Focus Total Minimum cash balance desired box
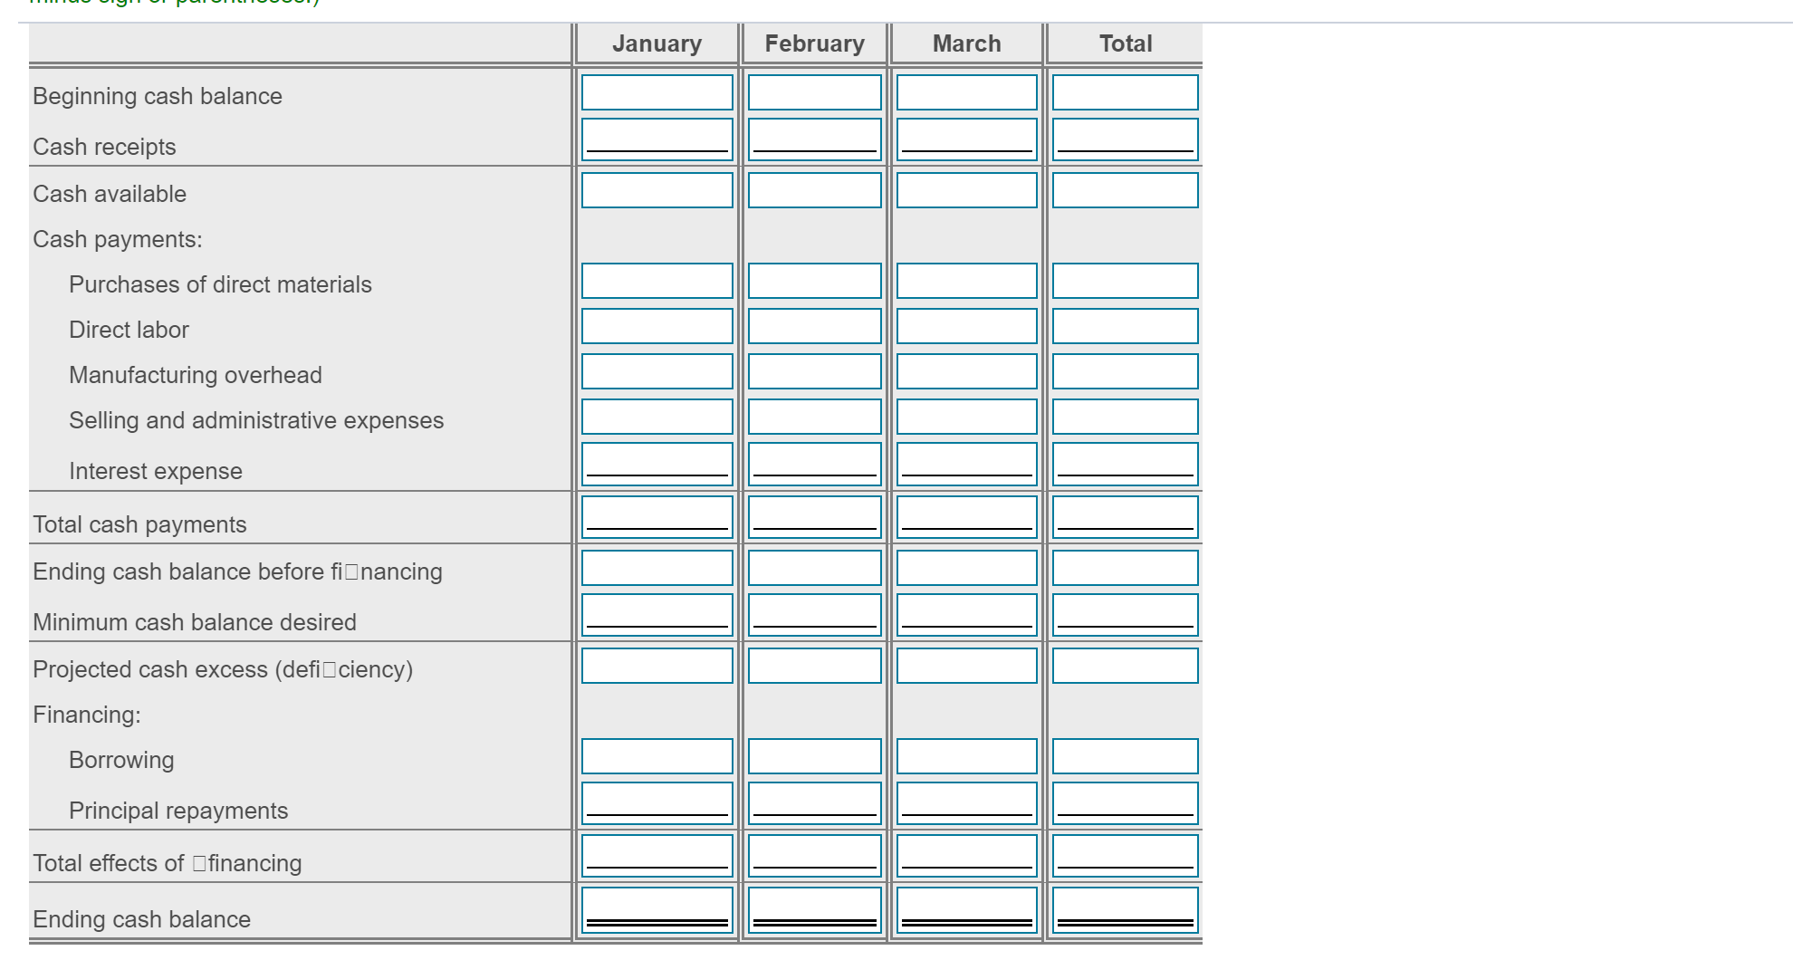 tap(1125, 615)
